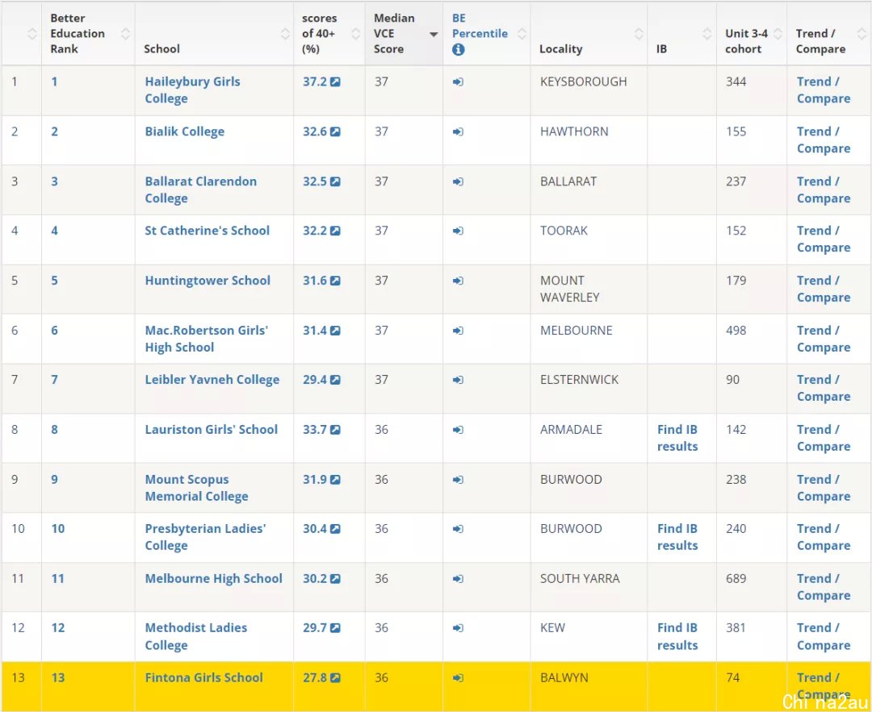Open Mac.Robertson Girls' High School link
The height and width of the screenshot is (712, 872).
(207, 338)
